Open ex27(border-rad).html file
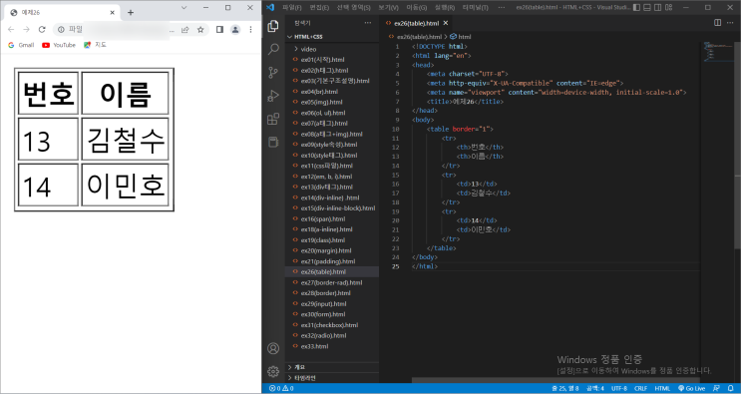Image resolution: width=741 pixels, height=394 pixels. pos(332,282)
